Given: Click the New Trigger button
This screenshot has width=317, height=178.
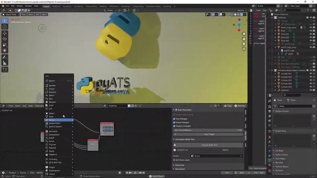Looking at the screenshot, I should (208, 134).
